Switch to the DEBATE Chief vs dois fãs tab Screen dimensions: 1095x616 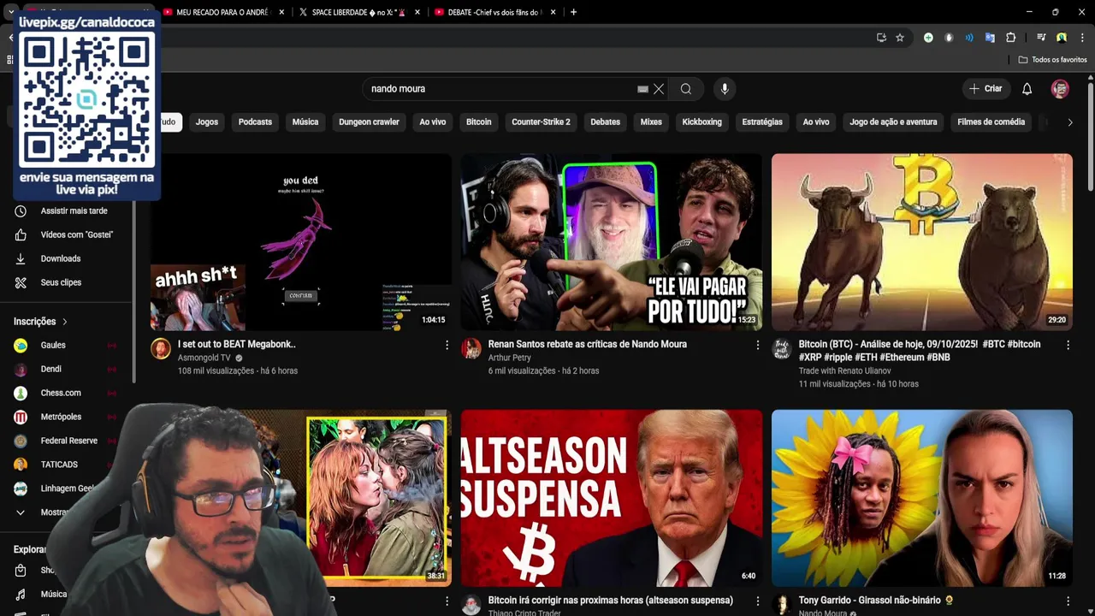496,12
